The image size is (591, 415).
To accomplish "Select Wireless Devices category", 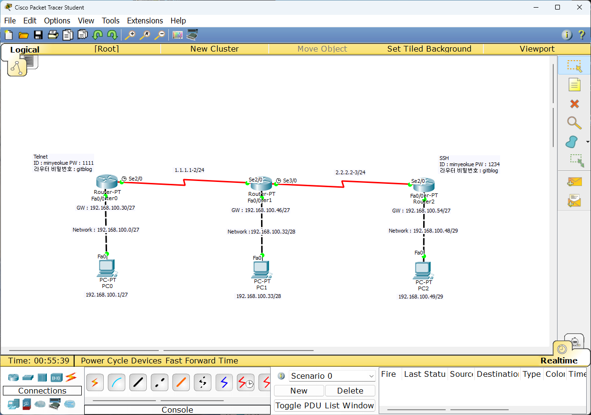I will pos(57,377).
